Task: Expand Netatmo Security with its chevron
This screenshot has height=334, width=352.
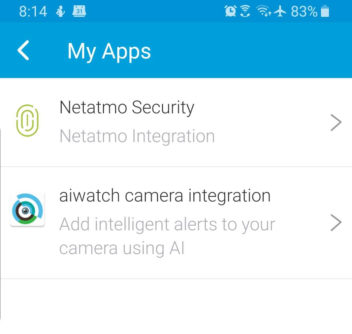Action: point(336,123)
